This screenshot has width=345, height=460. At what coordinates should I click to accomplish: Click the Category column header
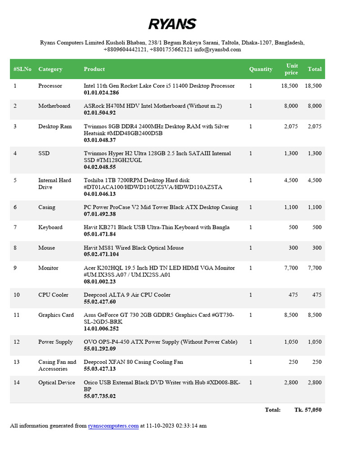(x=50, y=69)
